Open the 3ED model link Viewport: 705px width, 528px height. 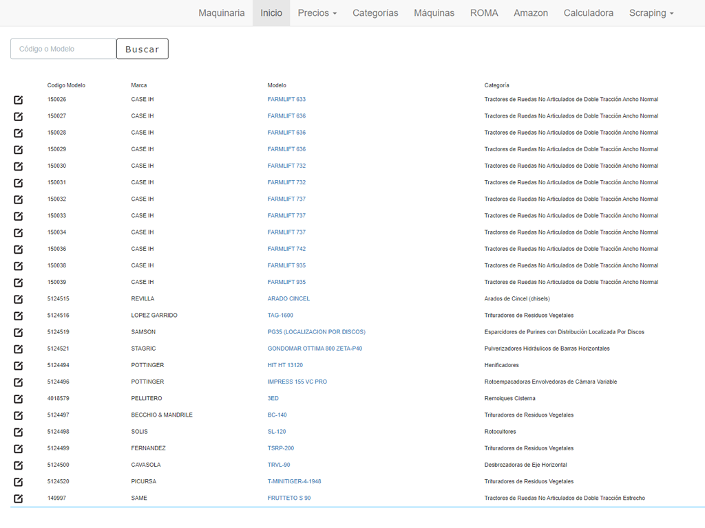273,398
